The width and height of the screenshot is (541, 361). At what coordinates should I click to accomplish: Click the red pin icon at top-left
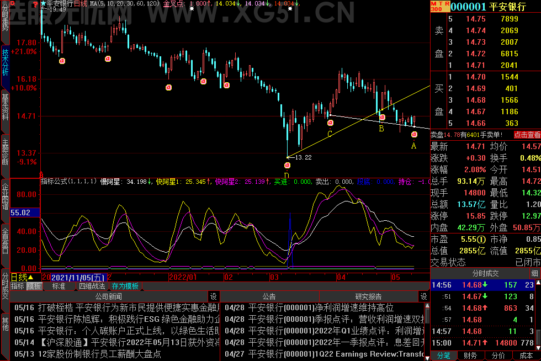click(x=13, y=4)
